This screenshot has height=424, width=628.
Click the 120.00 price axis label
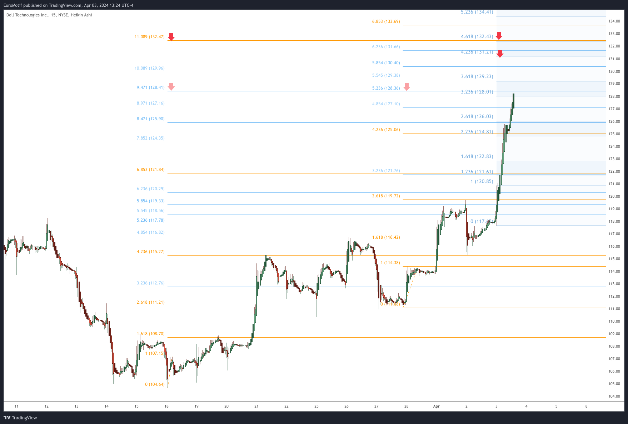(x=614, y=196)
